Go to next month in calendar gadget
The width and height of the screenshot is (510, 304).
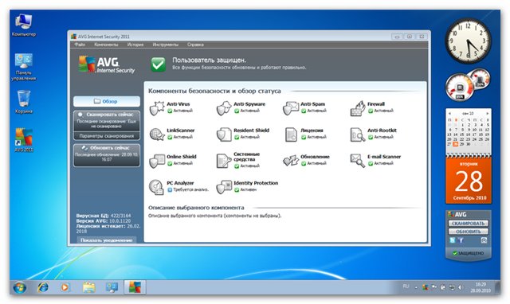point(487,113)
